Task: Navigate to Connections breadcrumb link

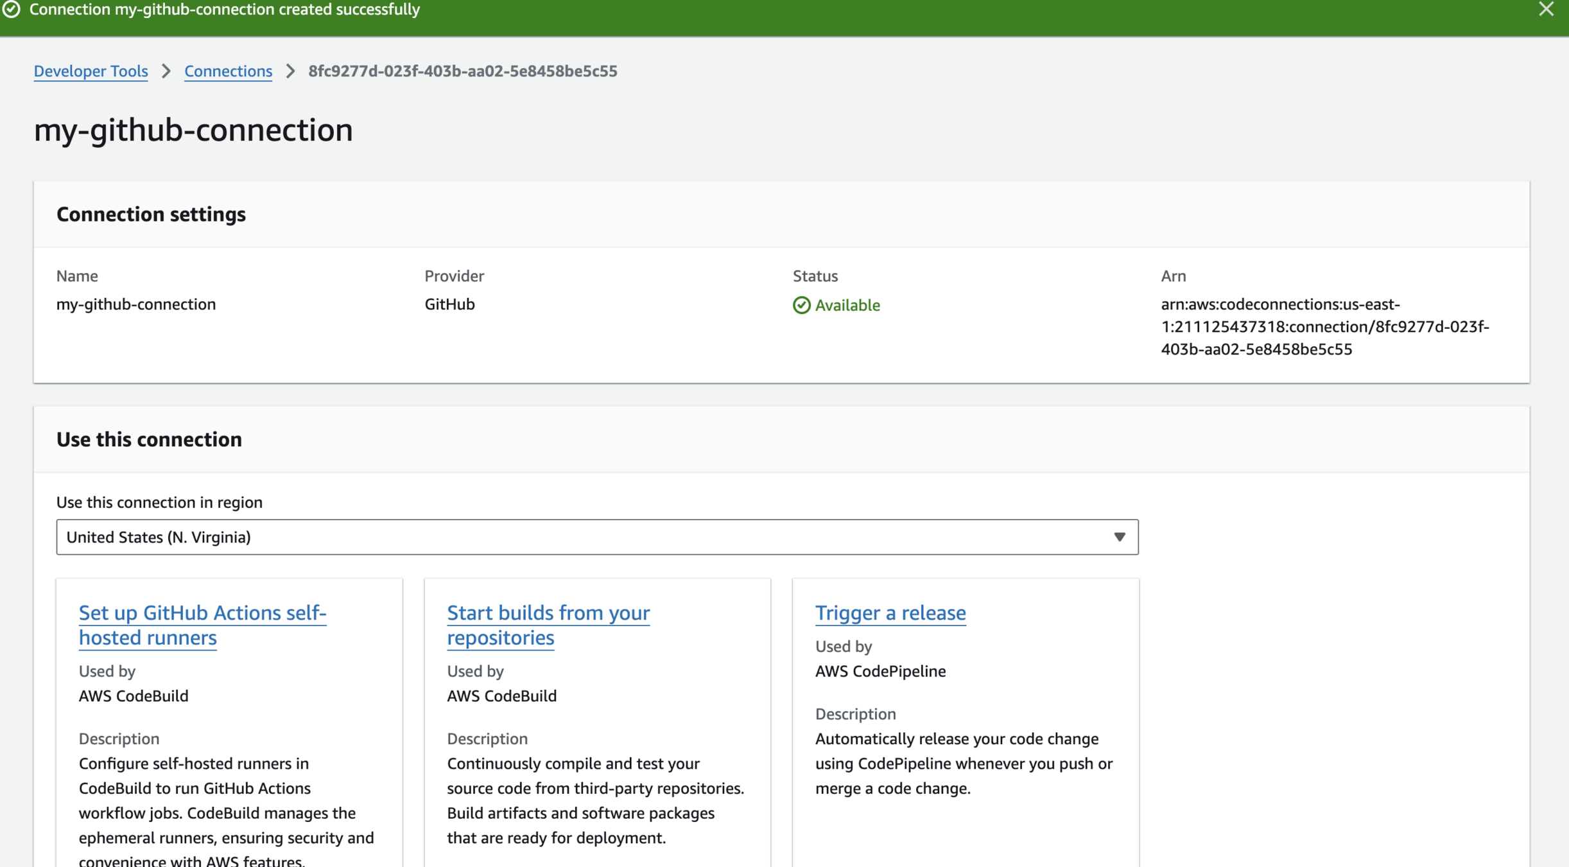Action: (228, 71)
